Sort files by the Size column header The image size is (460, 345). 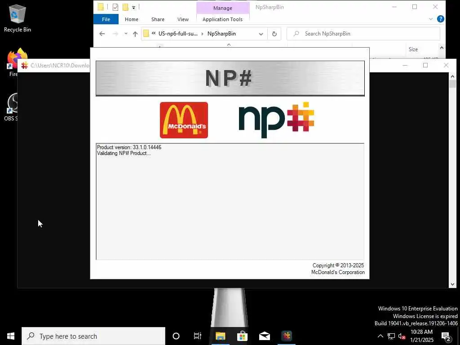(x=413, y=49)
